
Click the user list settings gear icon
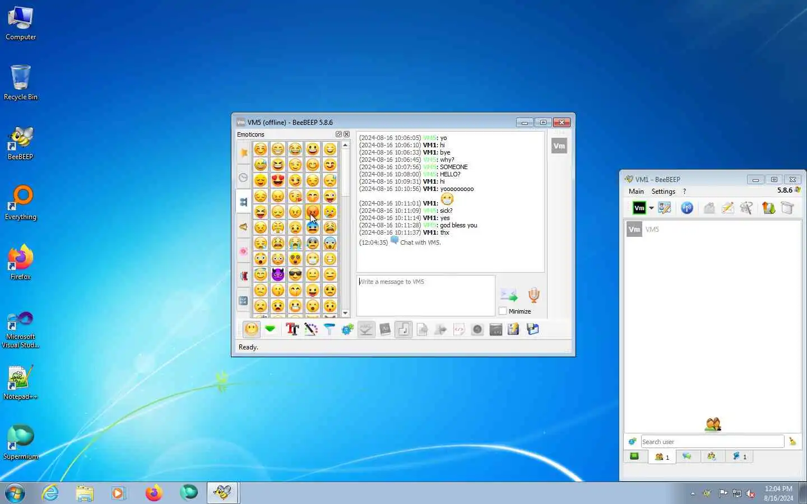click(633, 441)
